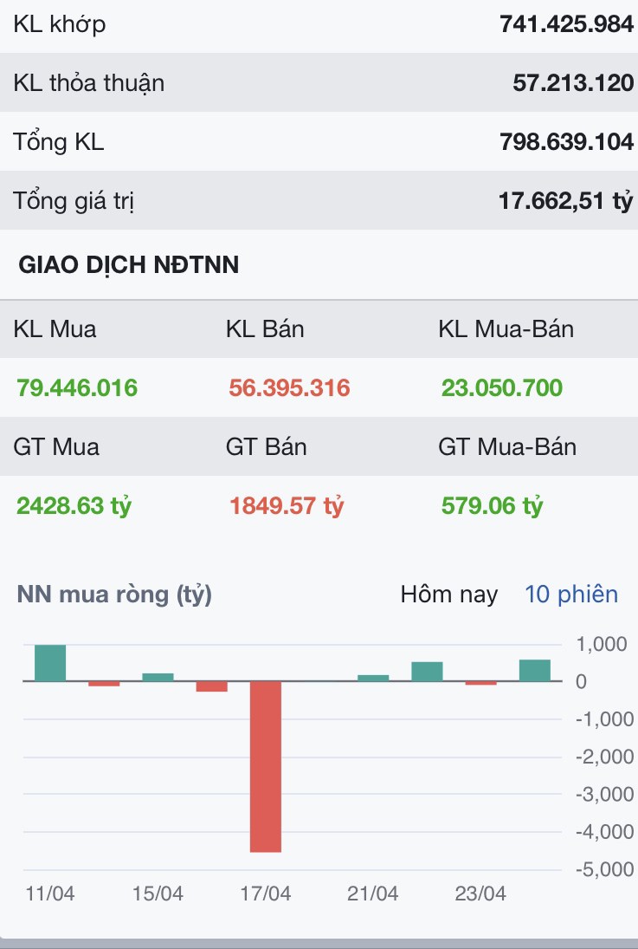Select the -2,000 y-axis label

pos(605,757)
